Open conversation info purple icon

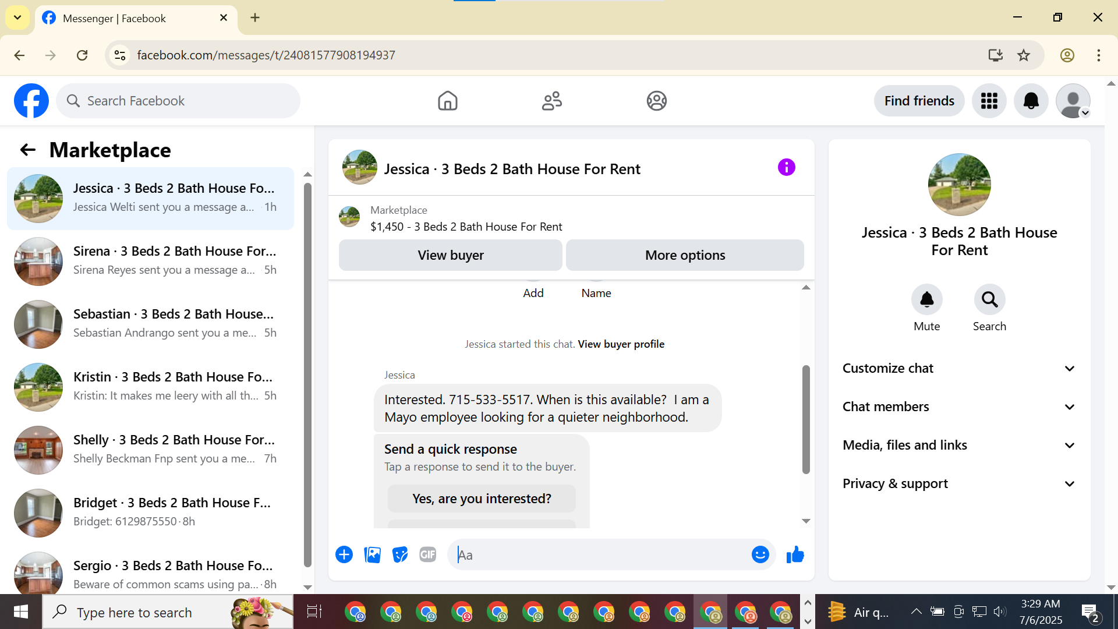[x=786, y=168]
